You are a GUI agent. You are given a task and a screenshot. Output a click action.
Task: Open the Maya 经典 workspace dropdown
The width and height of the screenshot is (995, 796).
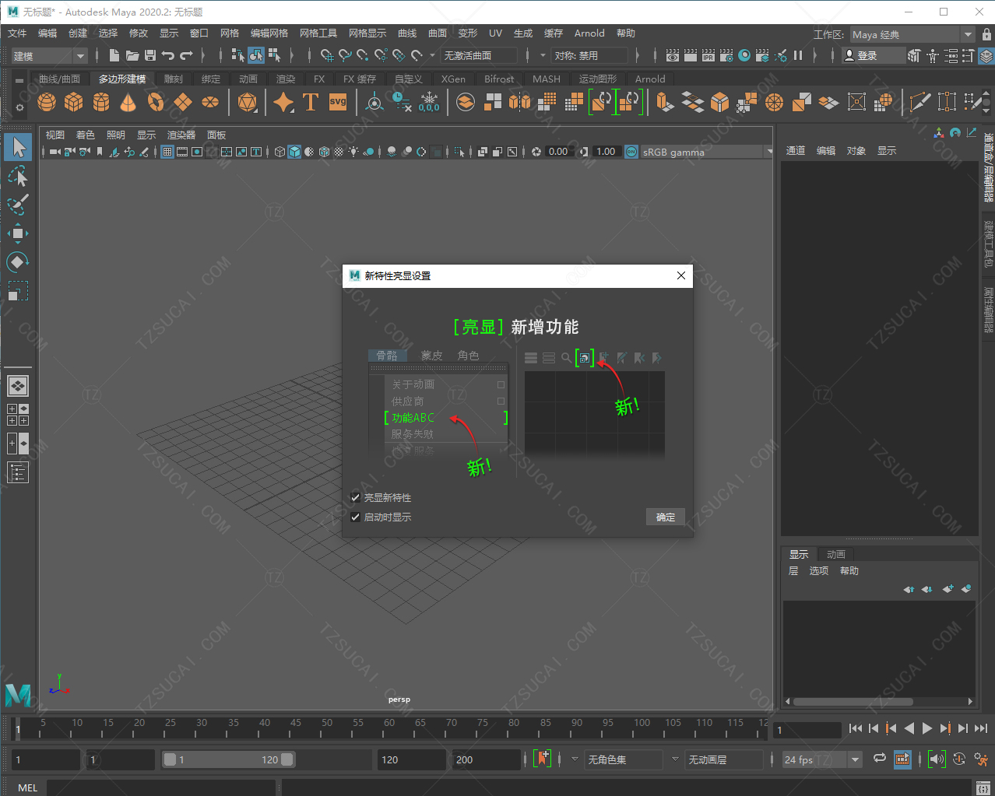[911, 34]
